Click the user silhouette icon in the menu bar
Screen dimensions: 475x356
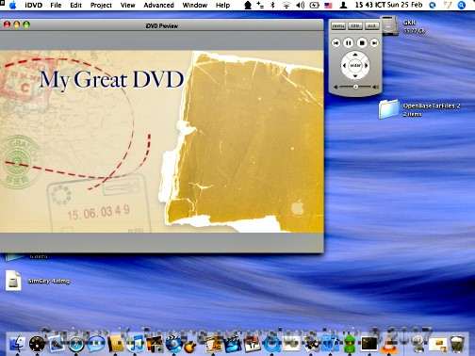(x=343, y=5)
